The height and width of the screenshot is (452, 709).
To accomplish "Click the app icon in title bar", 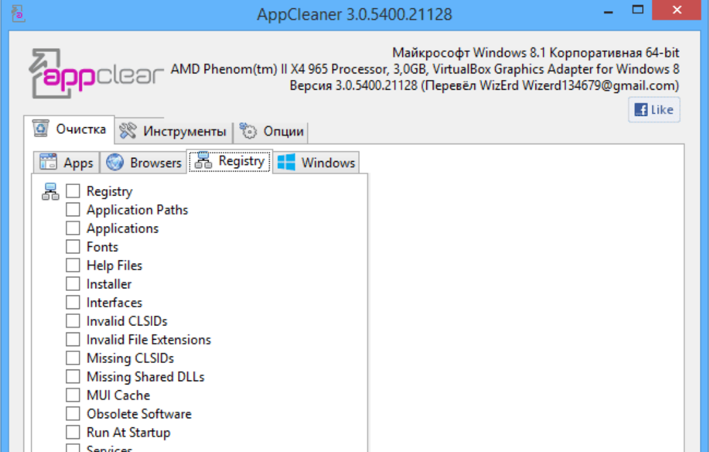I will [18, 13].
